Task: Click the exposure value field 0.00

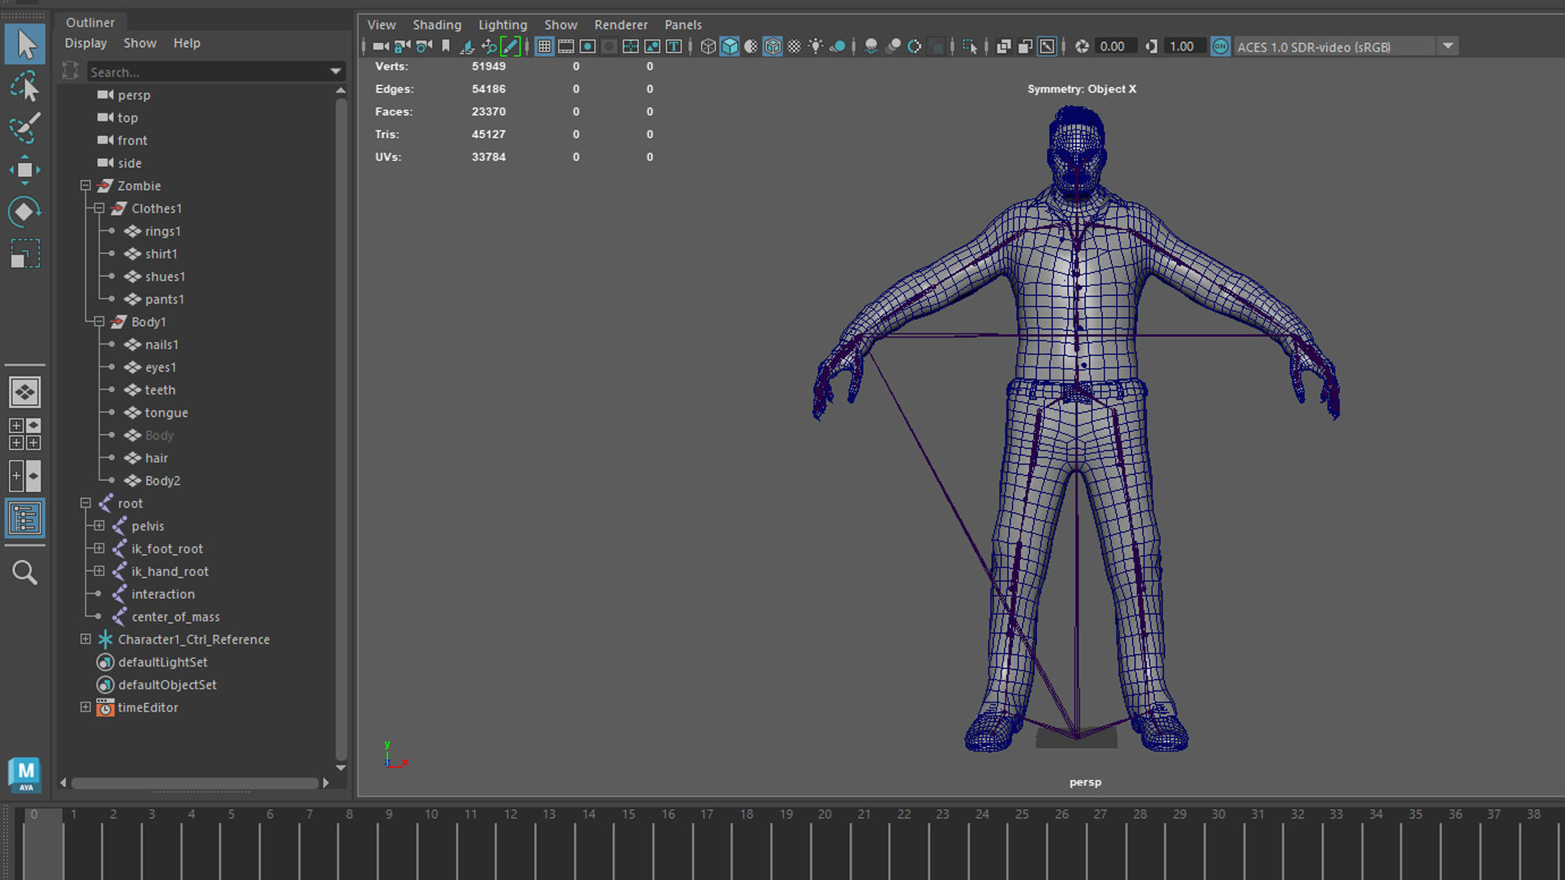Action: [1115, 46]
